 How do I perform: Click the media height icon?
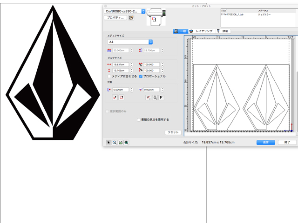coord(141,51)
